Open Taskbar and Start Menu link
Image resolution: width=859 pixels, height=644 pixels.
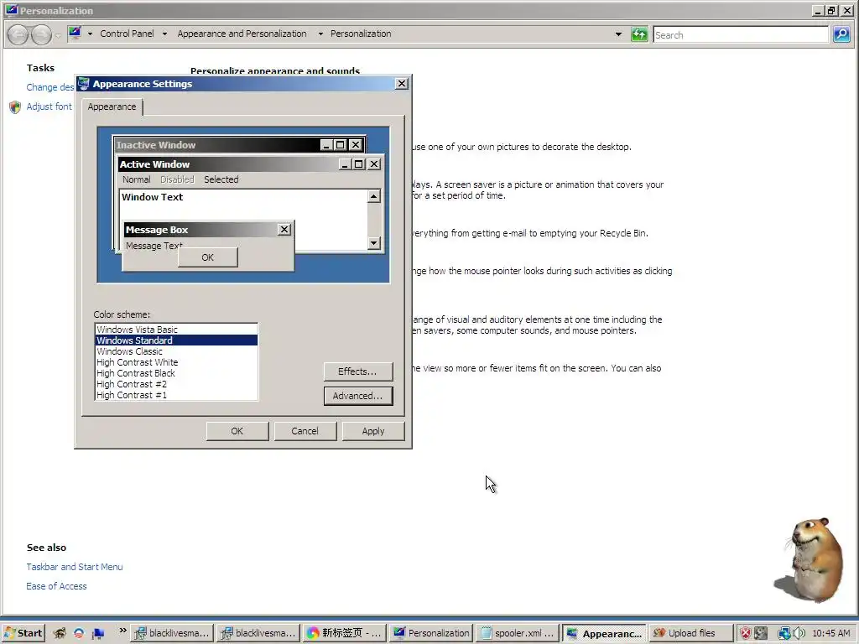(x=75, y=567)
